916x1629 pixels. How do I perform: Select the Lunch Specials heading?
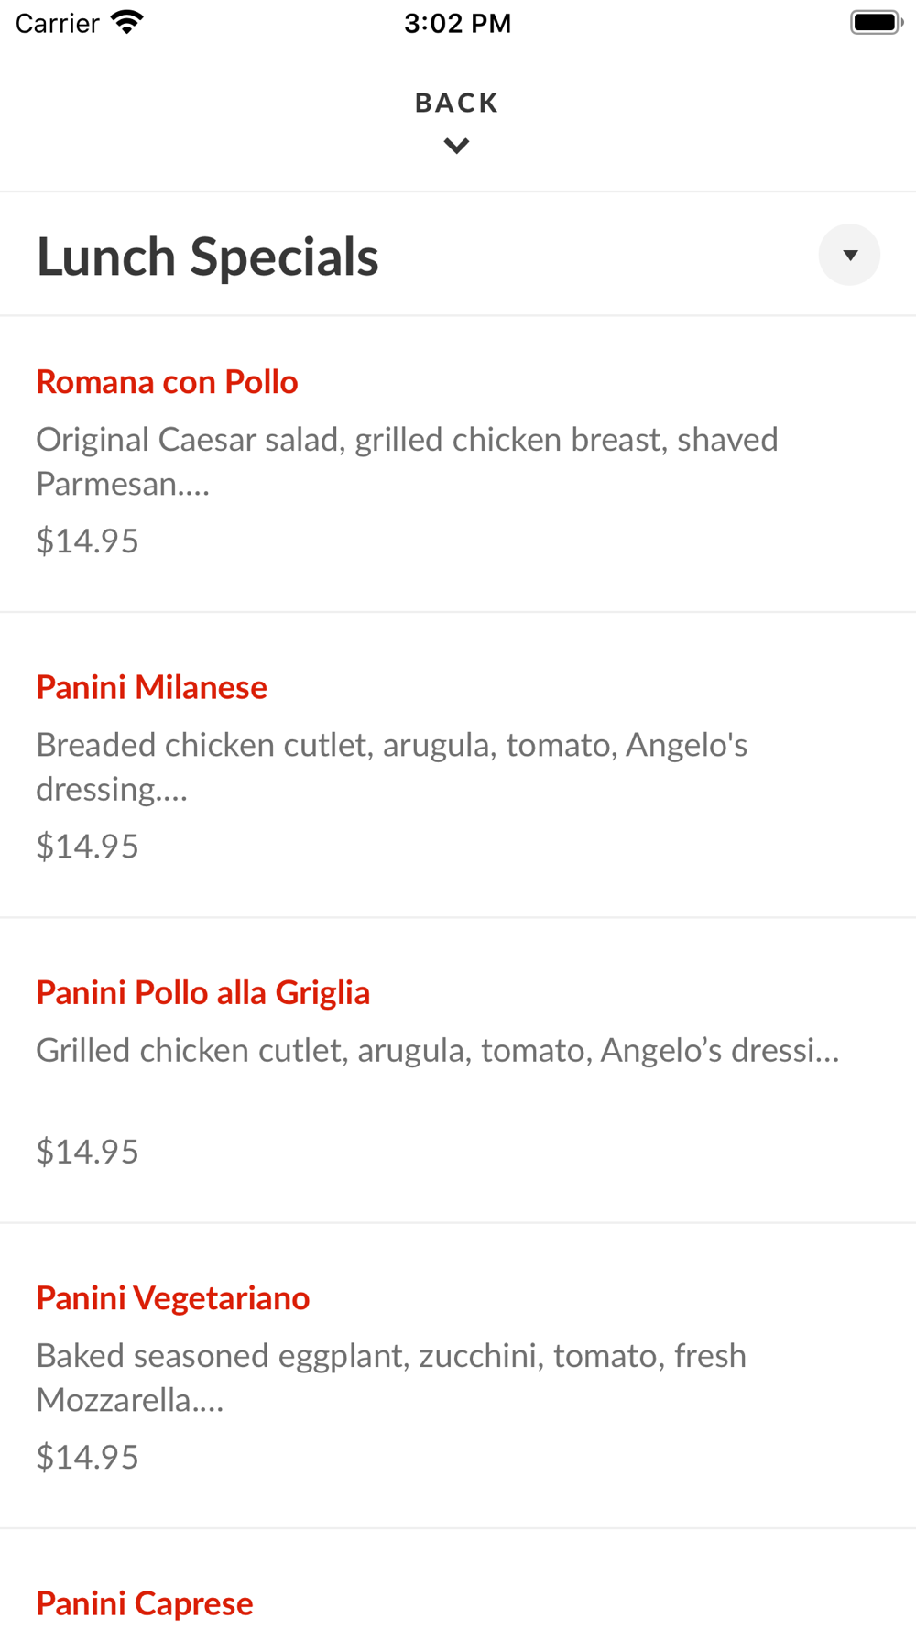(207, 256)
